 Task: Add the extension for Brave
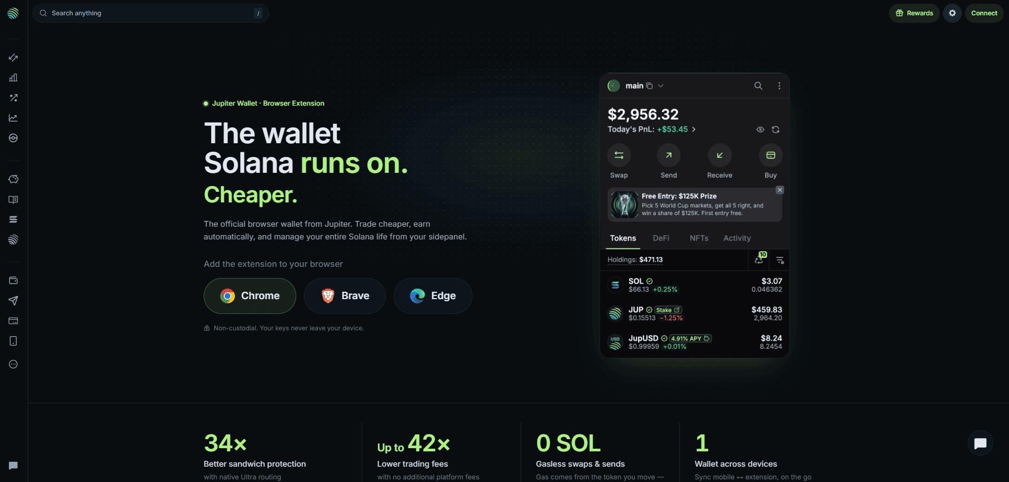coord(345,296)
